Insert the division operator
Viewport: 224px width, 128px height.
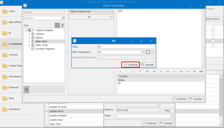[134, 72]
